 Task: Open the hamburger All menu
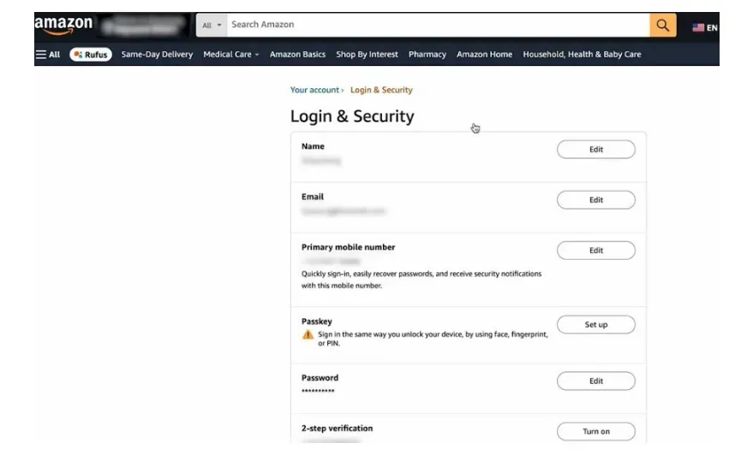point(48,54)
